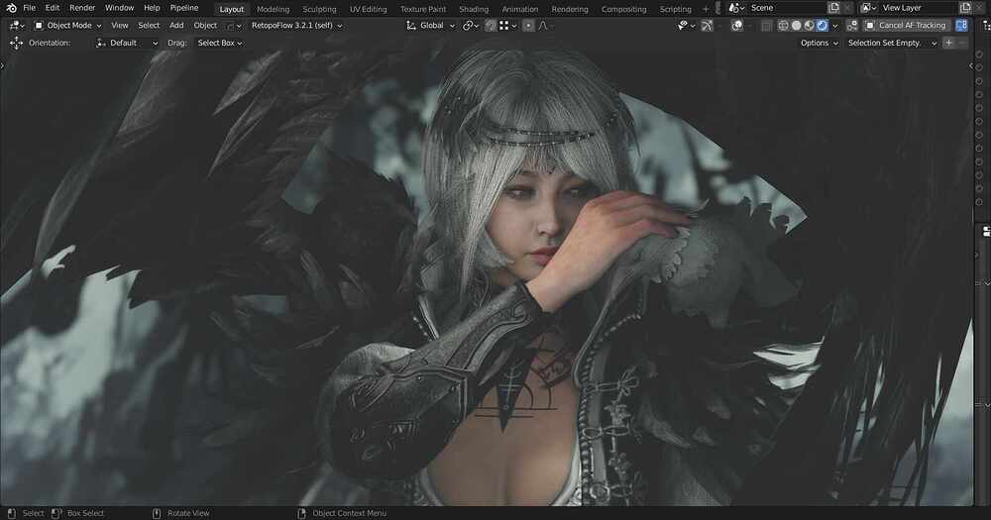Open the viewport Select menu
The height and width of the screenshot is (520, 991).
click(x=149, y=26)
